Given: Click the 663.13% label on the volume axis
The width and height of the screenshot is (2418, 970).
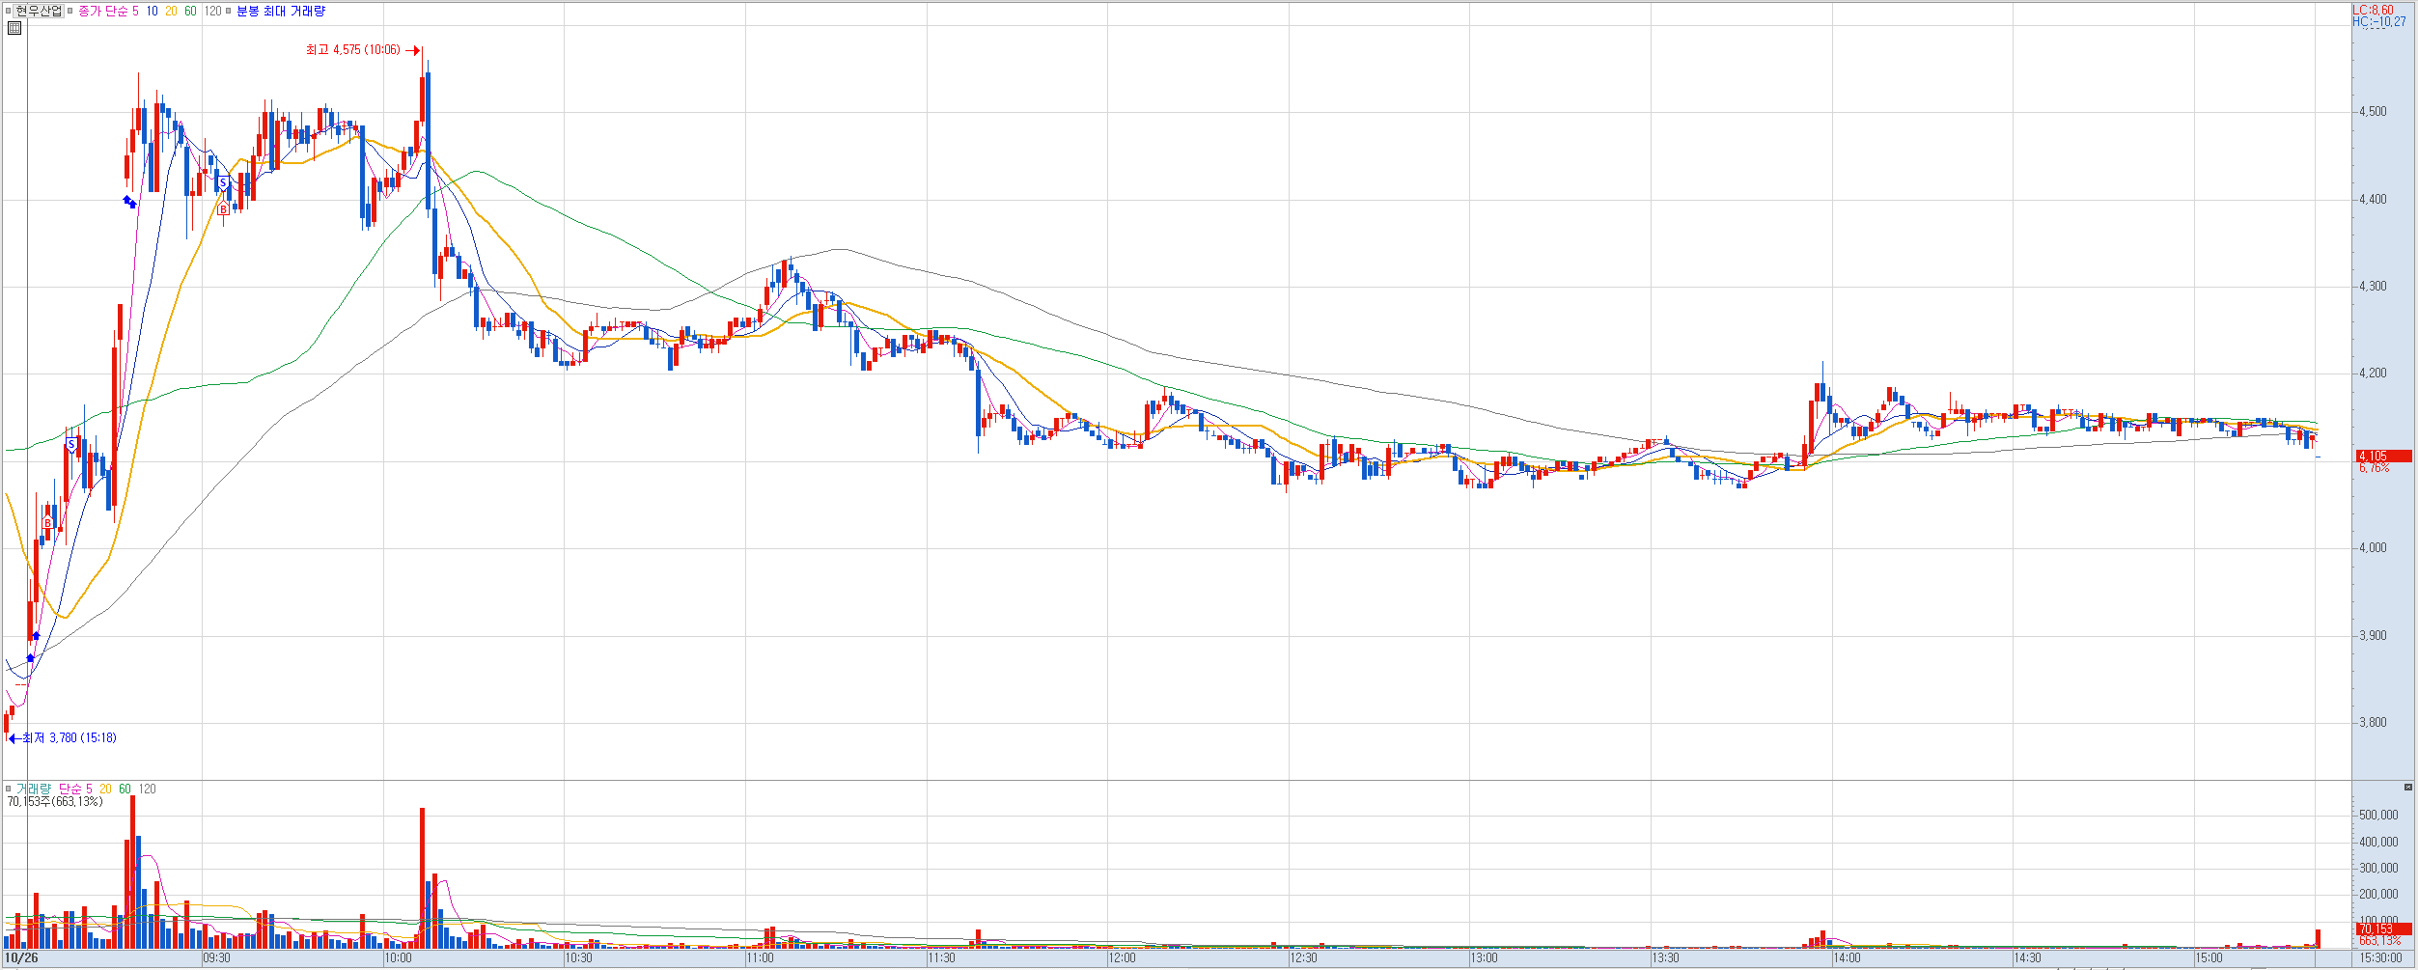Looking at the screenshot, I should click(x=2379, y=940).
